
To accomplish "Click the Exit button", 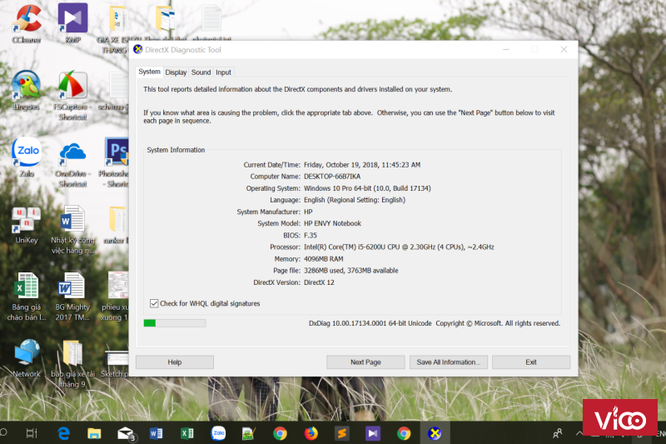I will (x=531, y=362).
